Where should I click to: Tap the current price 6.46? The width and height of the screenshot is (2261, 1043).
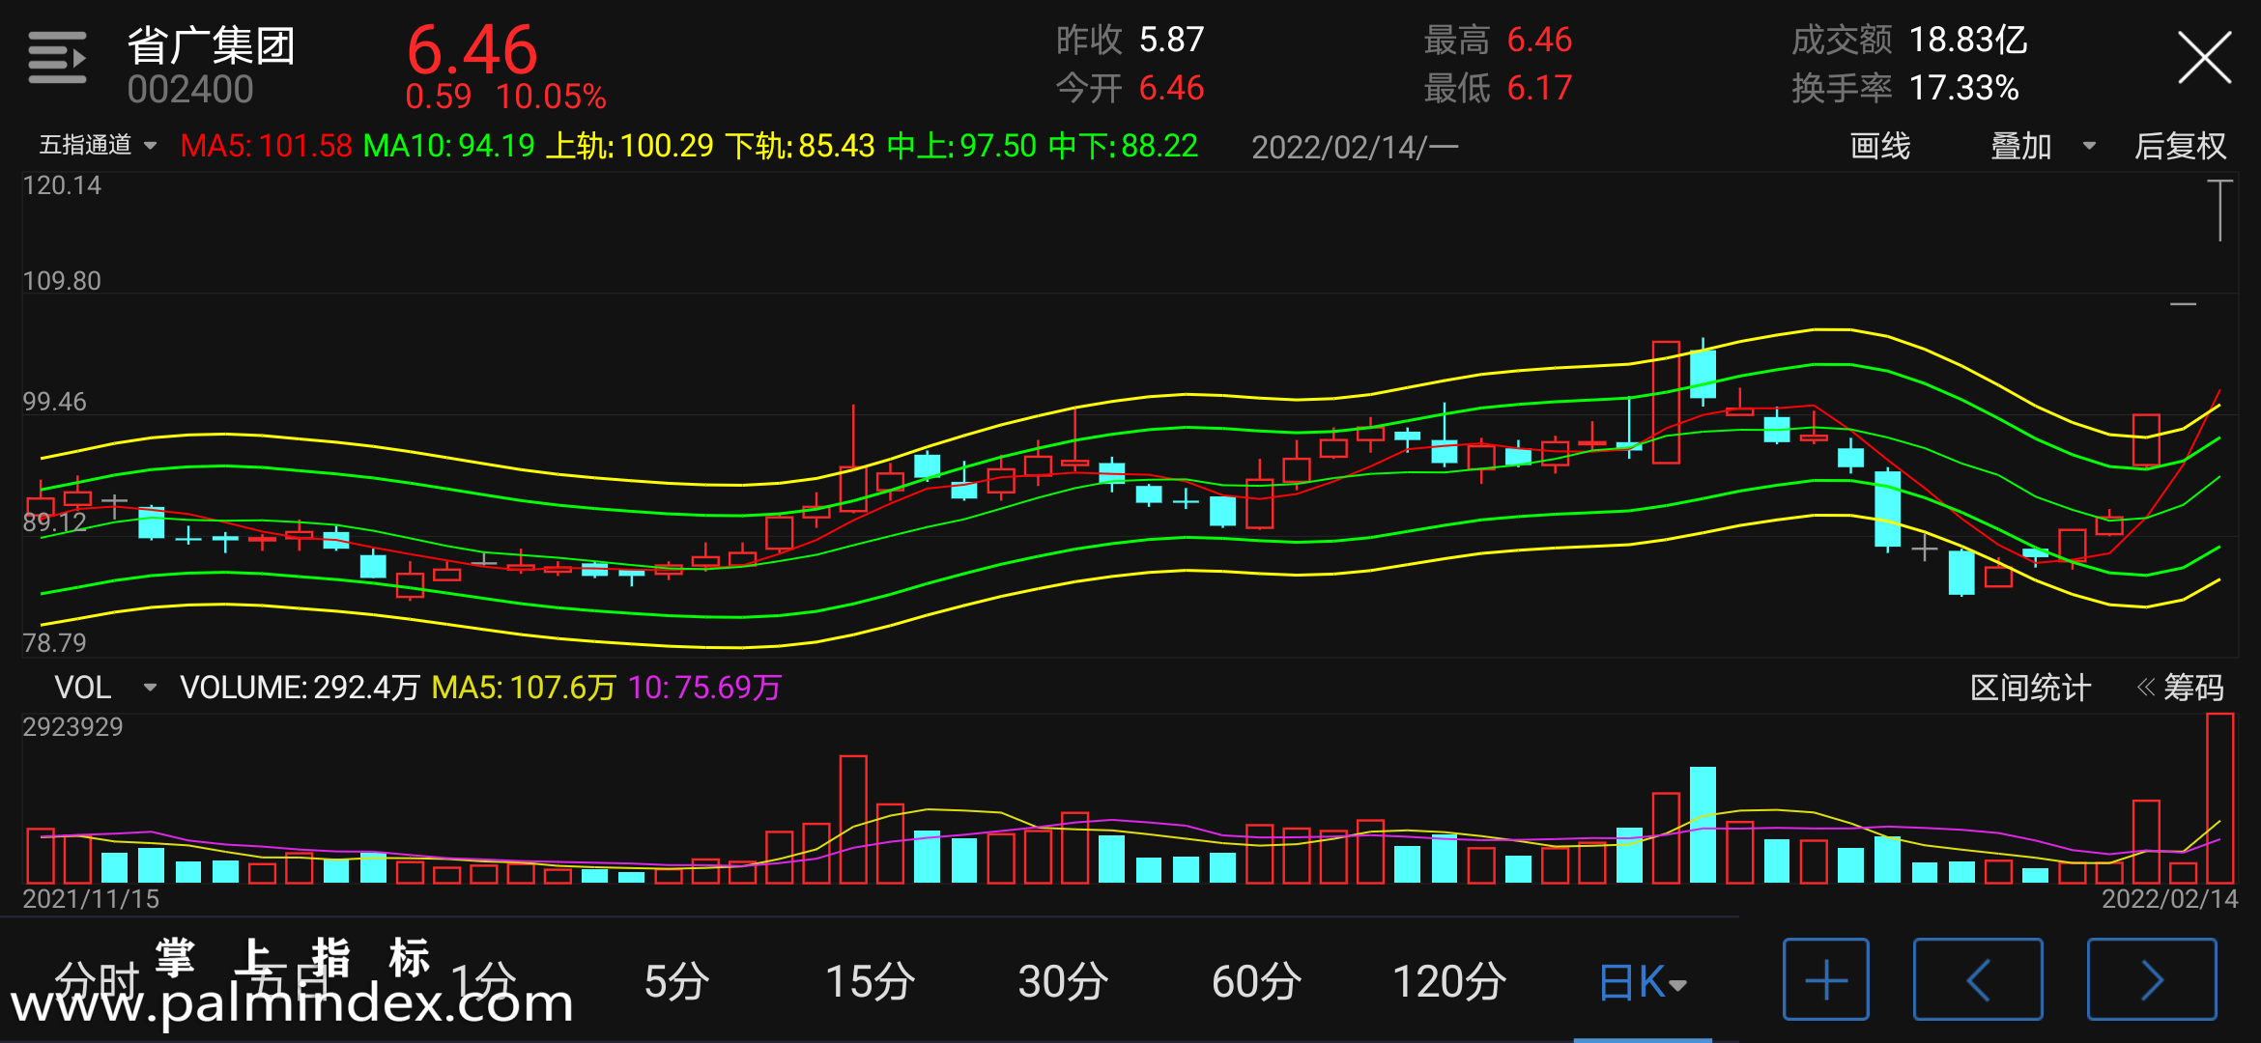click(472, 49)
